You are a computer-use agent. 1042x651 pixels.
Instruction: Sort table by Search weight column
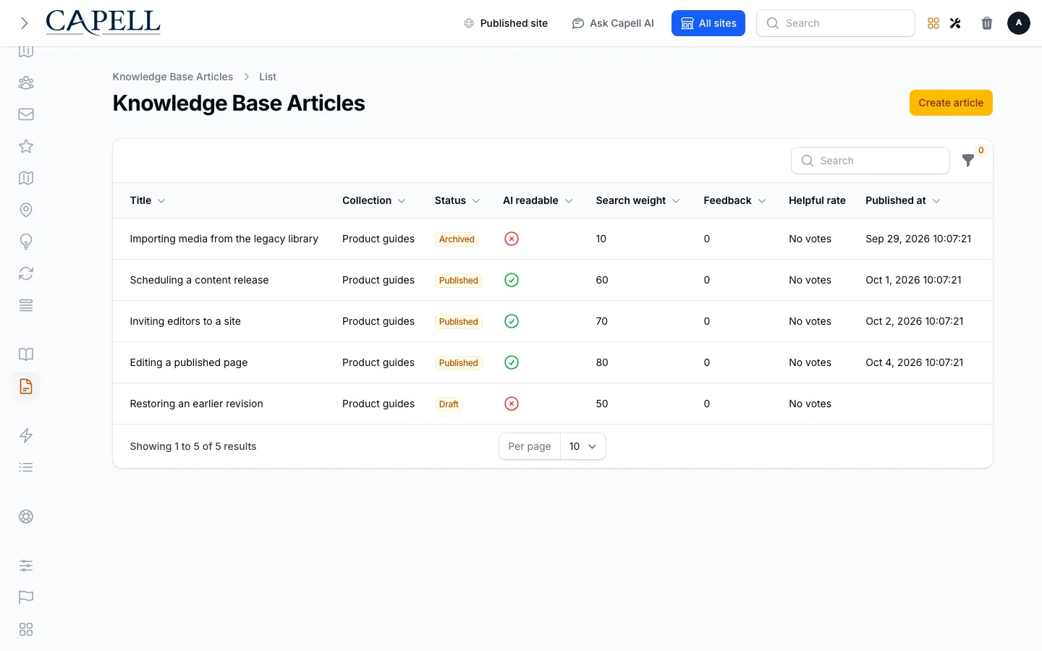click(x=638, y=200)
